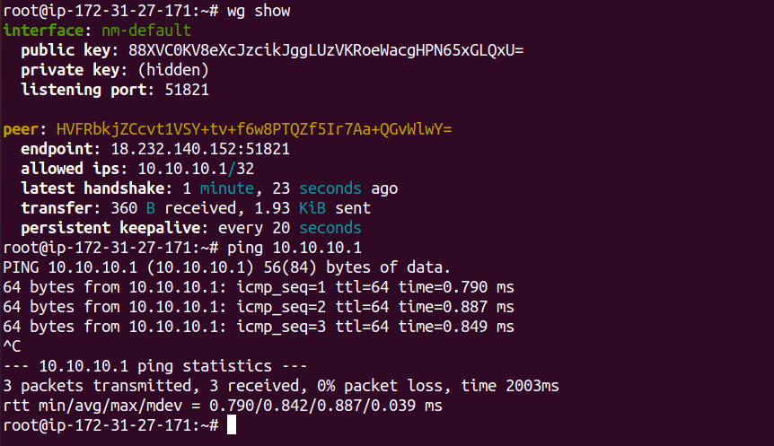
Task: Click the rtt min/avg/max/mdev line
Action: point(223,406)
